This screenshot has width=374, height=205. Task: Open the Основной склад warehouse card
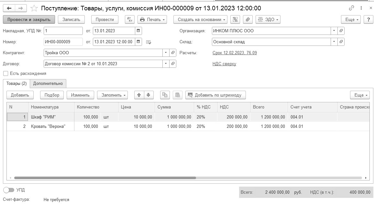tap(341, 42)
